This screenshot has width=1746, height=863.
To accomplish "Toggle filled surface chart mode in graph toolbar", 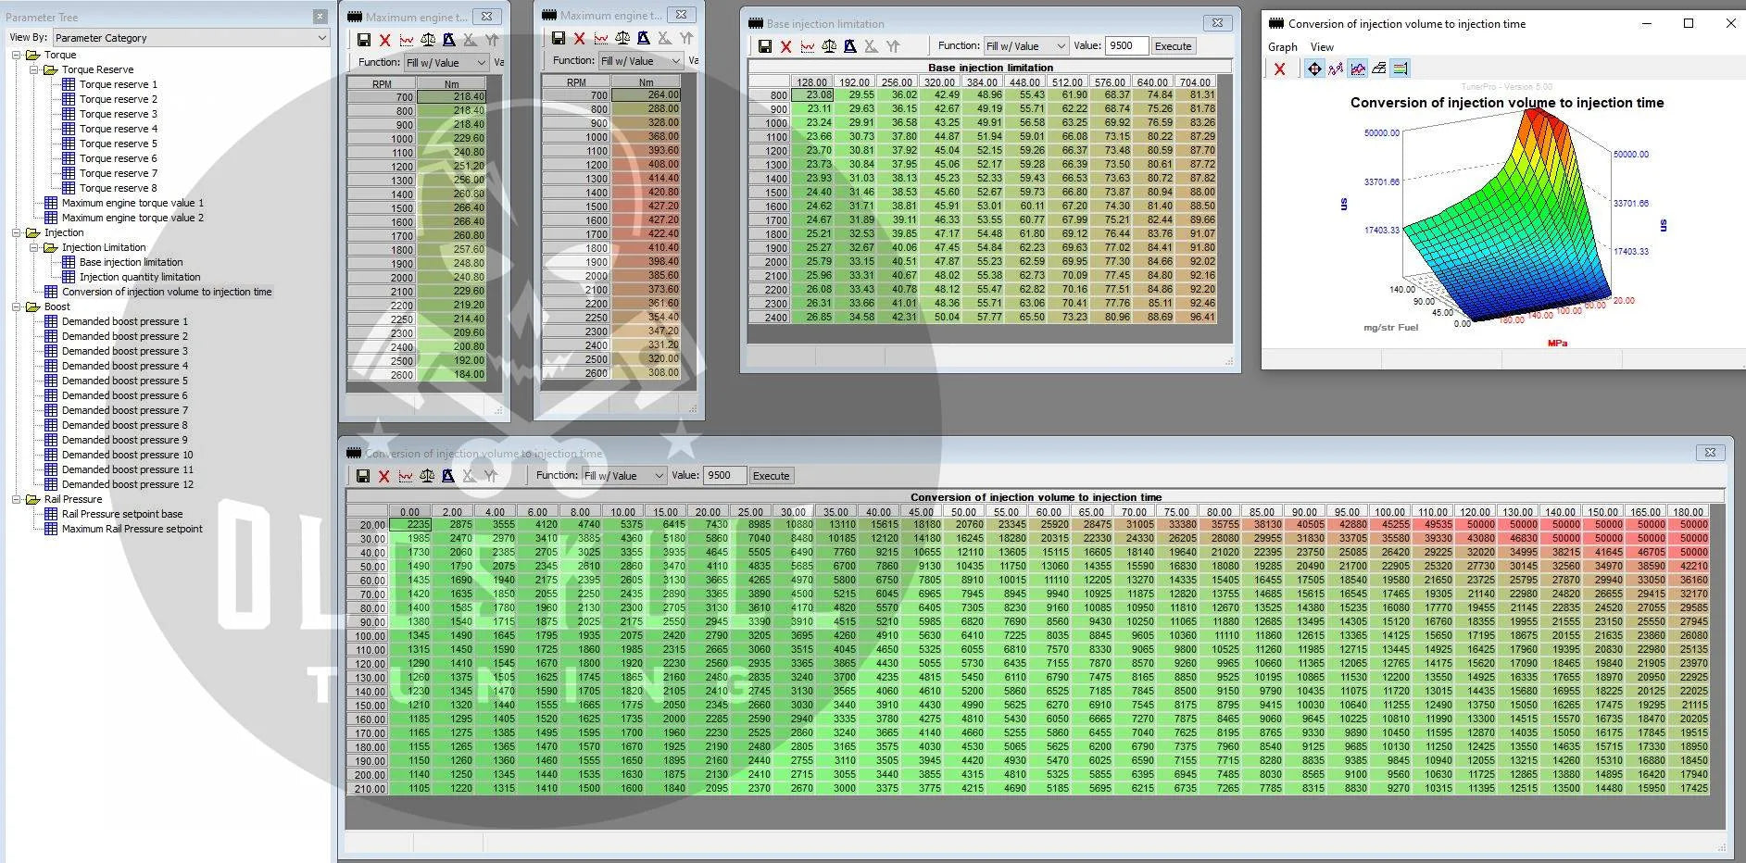I will [x=1358, y=69].
